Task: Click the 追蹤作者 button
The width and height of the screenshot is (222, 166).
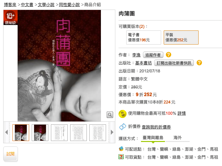Action: pyautogui.click(x=153, y=55)
